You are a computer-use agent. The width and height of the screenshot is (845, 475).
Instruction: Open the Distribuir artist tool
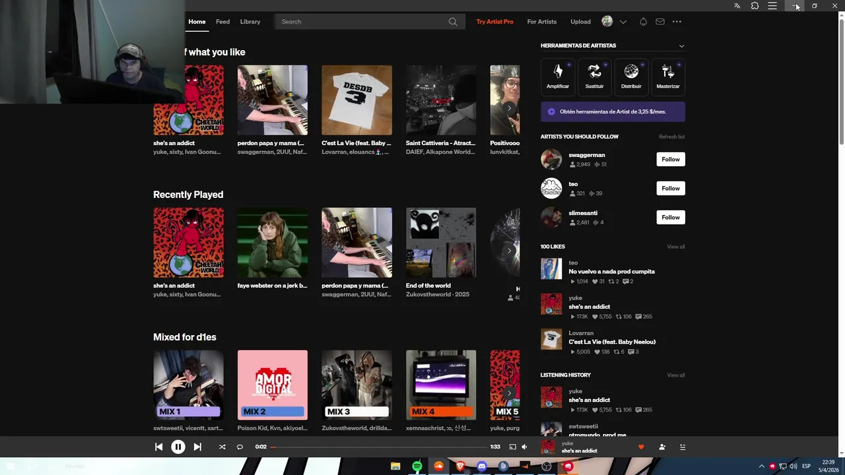click(x=631, y=76)
